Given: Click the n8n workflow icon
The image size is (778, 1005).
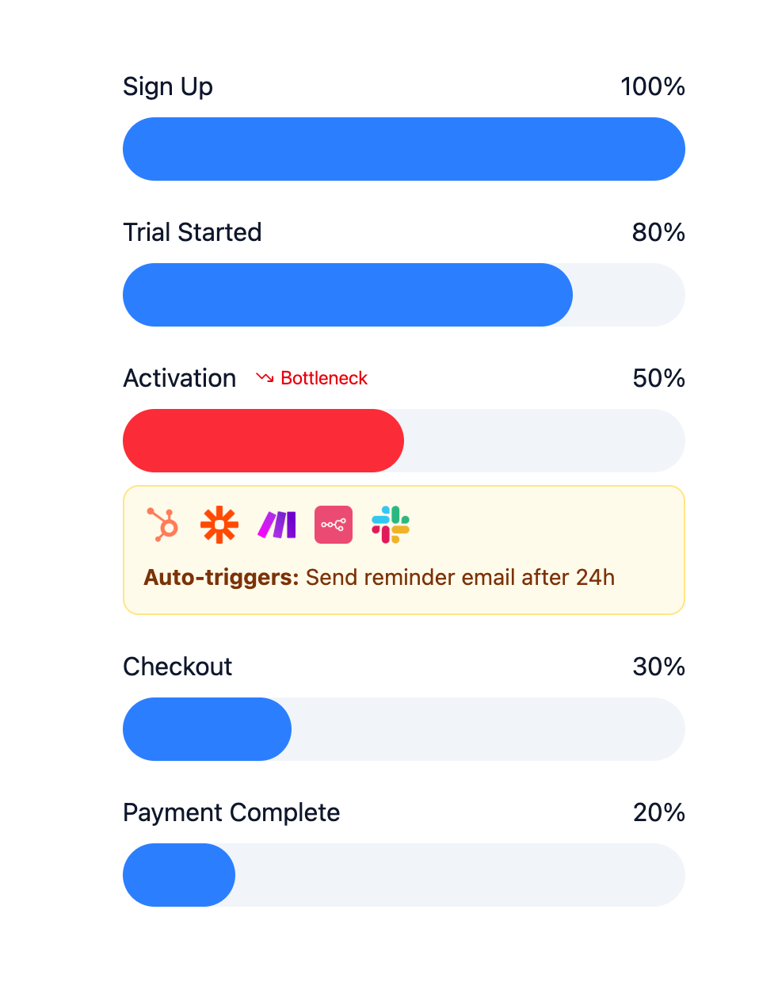Looking at the screenshot, I should coord(334,525).
